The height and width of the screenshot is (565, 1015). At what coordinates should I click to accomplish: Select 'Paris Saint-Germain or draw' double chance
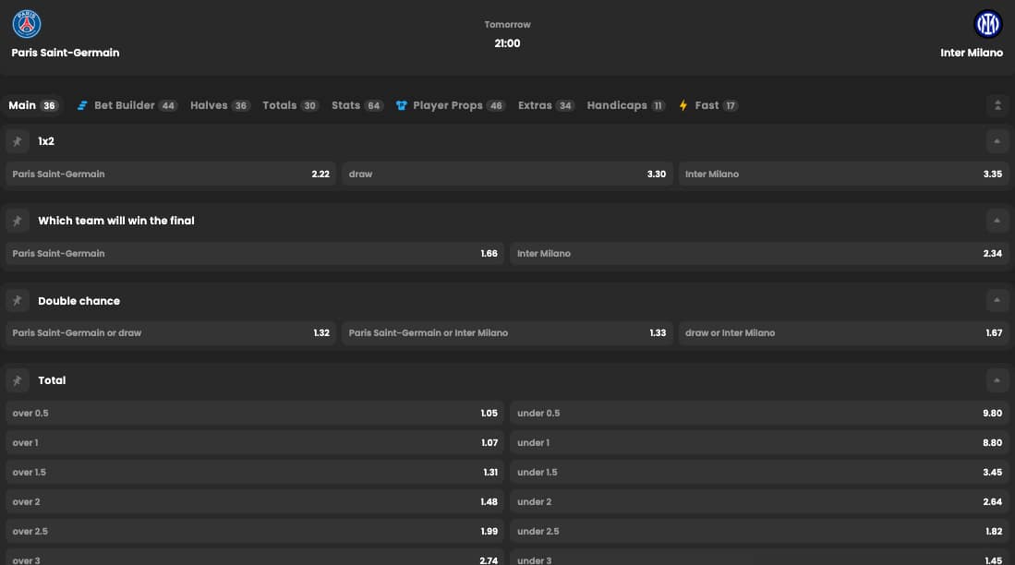pos(171,333)
